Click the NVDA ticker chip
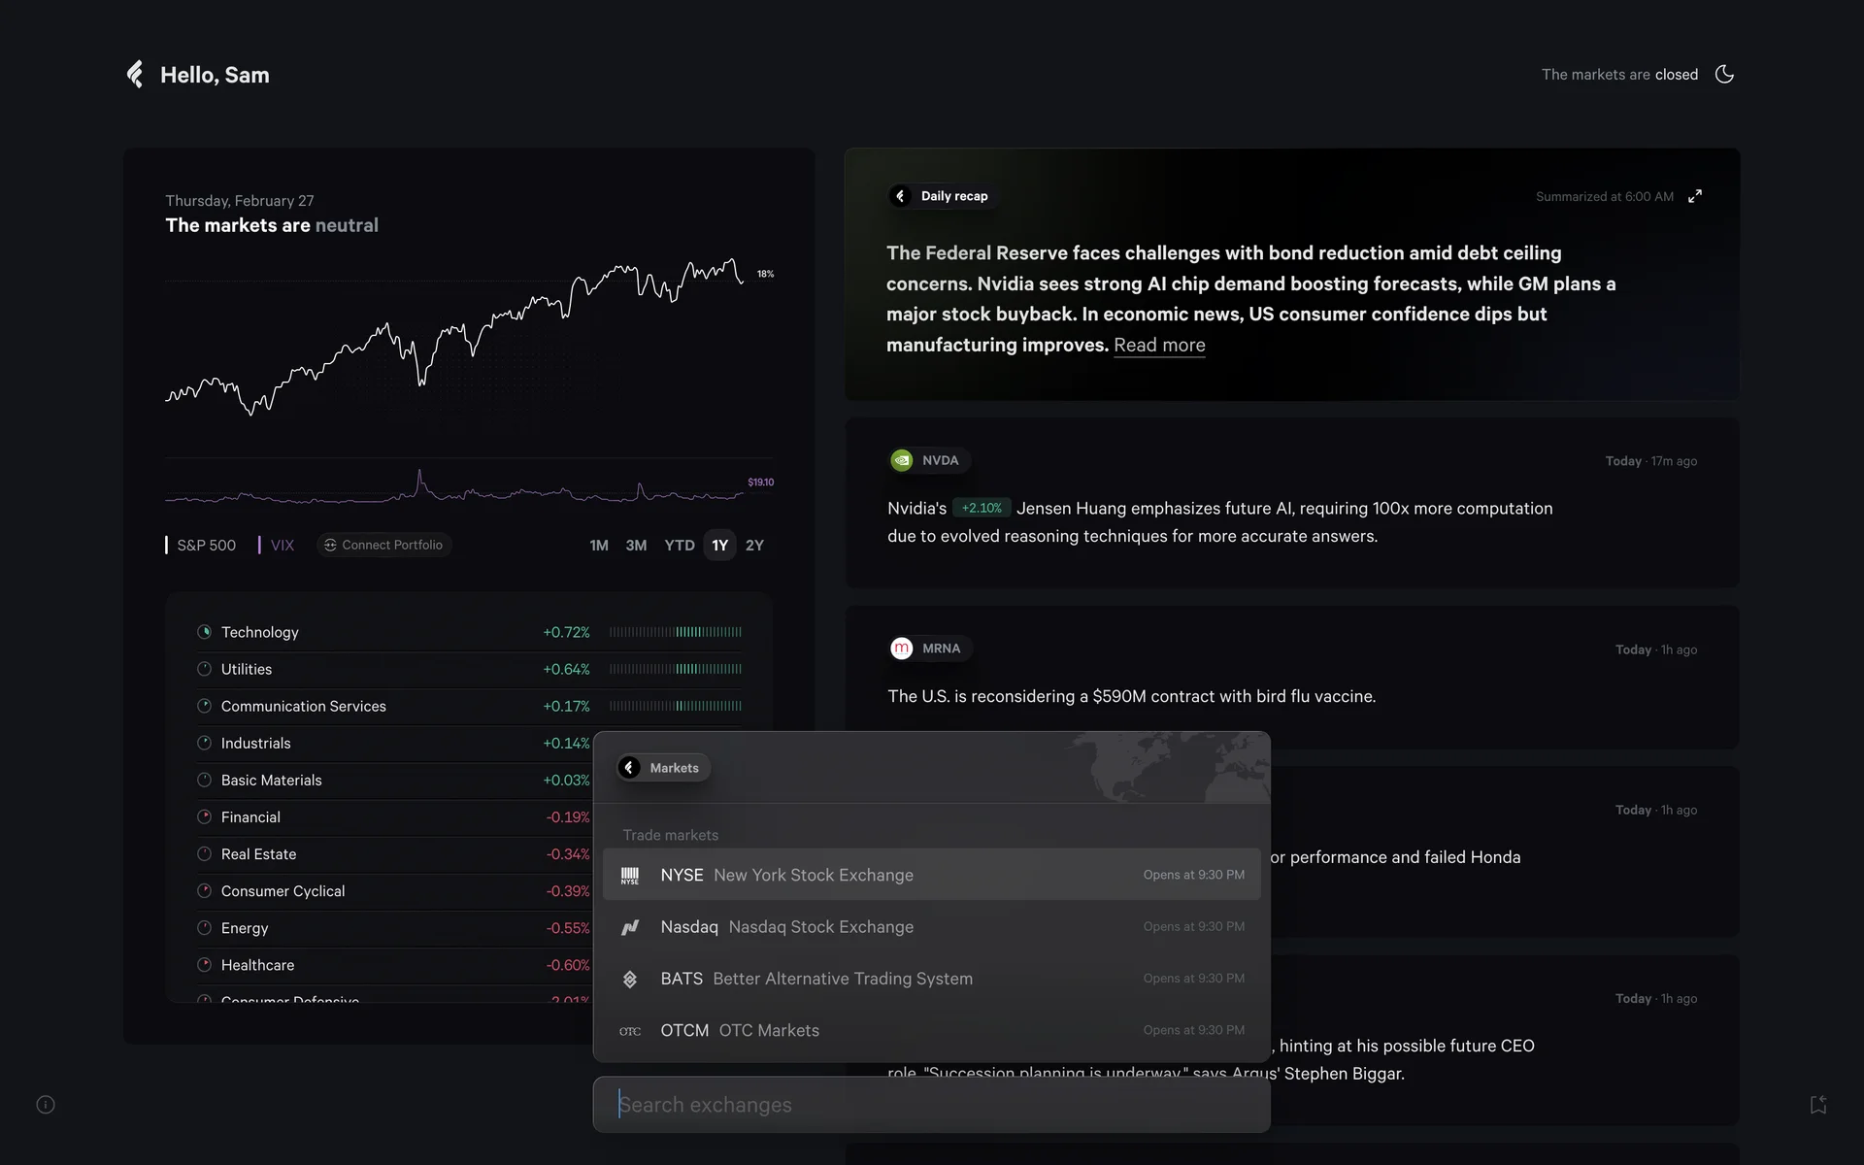The height and width of the screenshot is (1165, 1864). 929,460
